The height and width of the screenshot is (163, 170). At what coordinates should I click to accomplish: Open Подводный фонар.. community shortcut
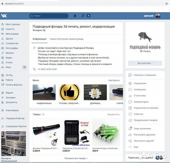pos(13,118)
